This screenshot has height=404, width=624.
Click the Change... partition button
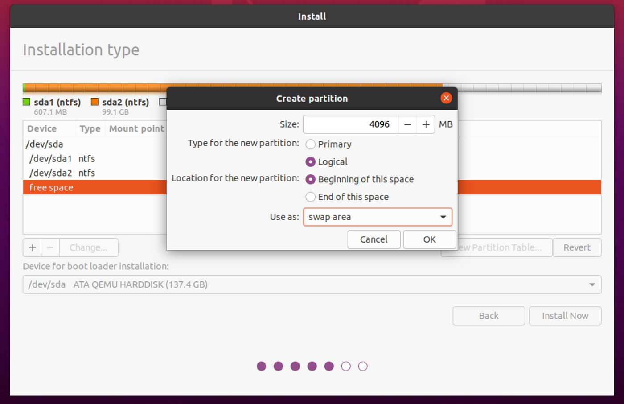tap(88, 247)
